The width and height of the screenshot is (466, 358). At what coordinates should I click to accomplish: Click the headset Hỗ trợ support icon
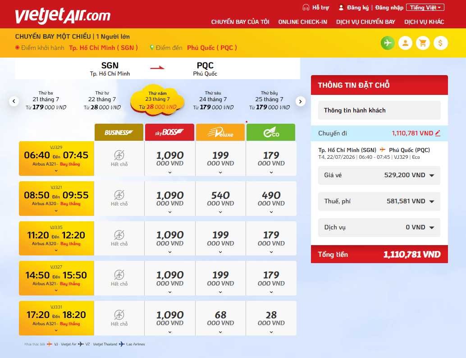306,7
